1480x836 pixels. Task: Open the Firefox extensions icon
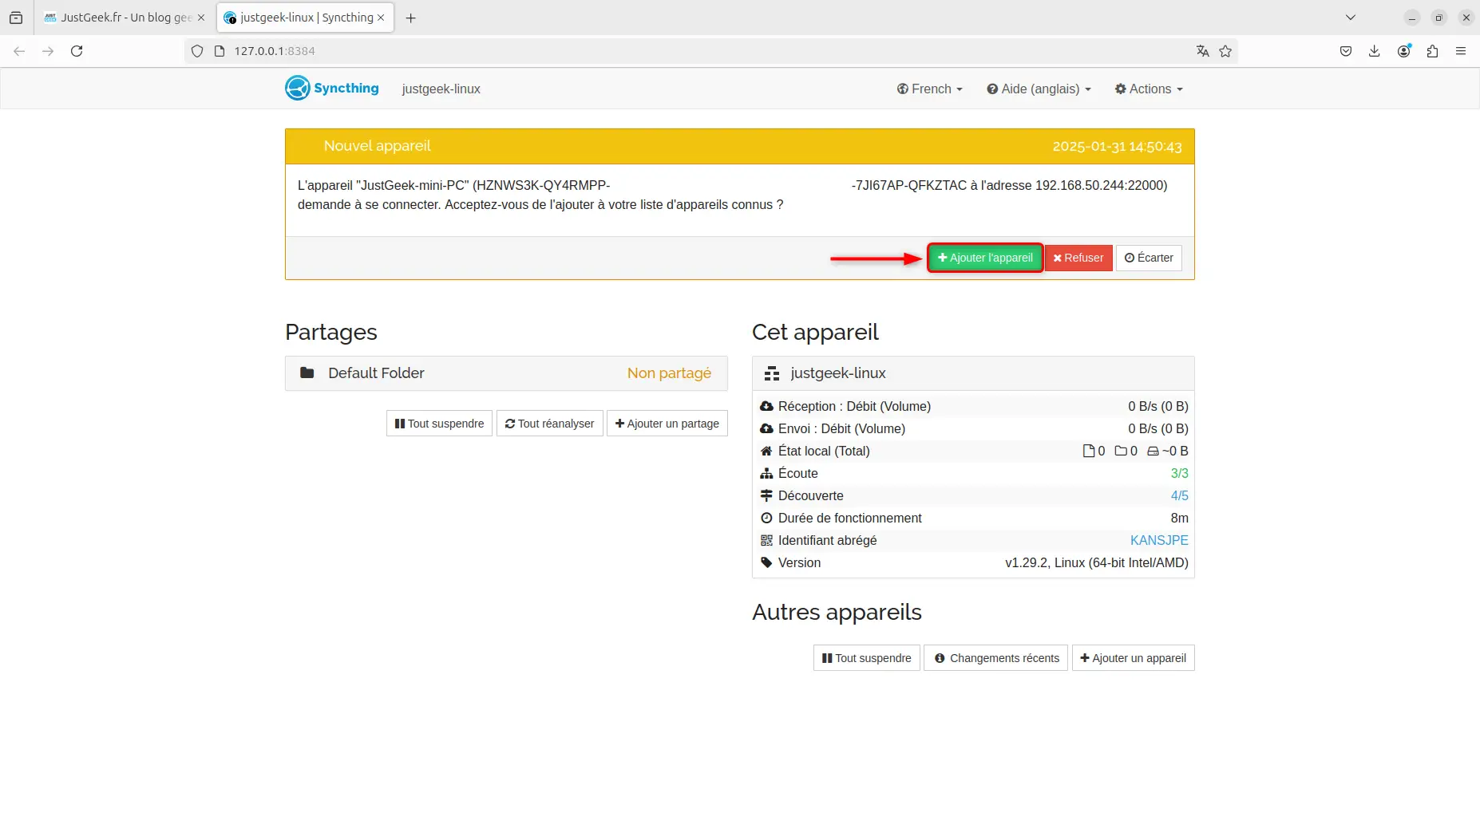(x=1432, y=51)
